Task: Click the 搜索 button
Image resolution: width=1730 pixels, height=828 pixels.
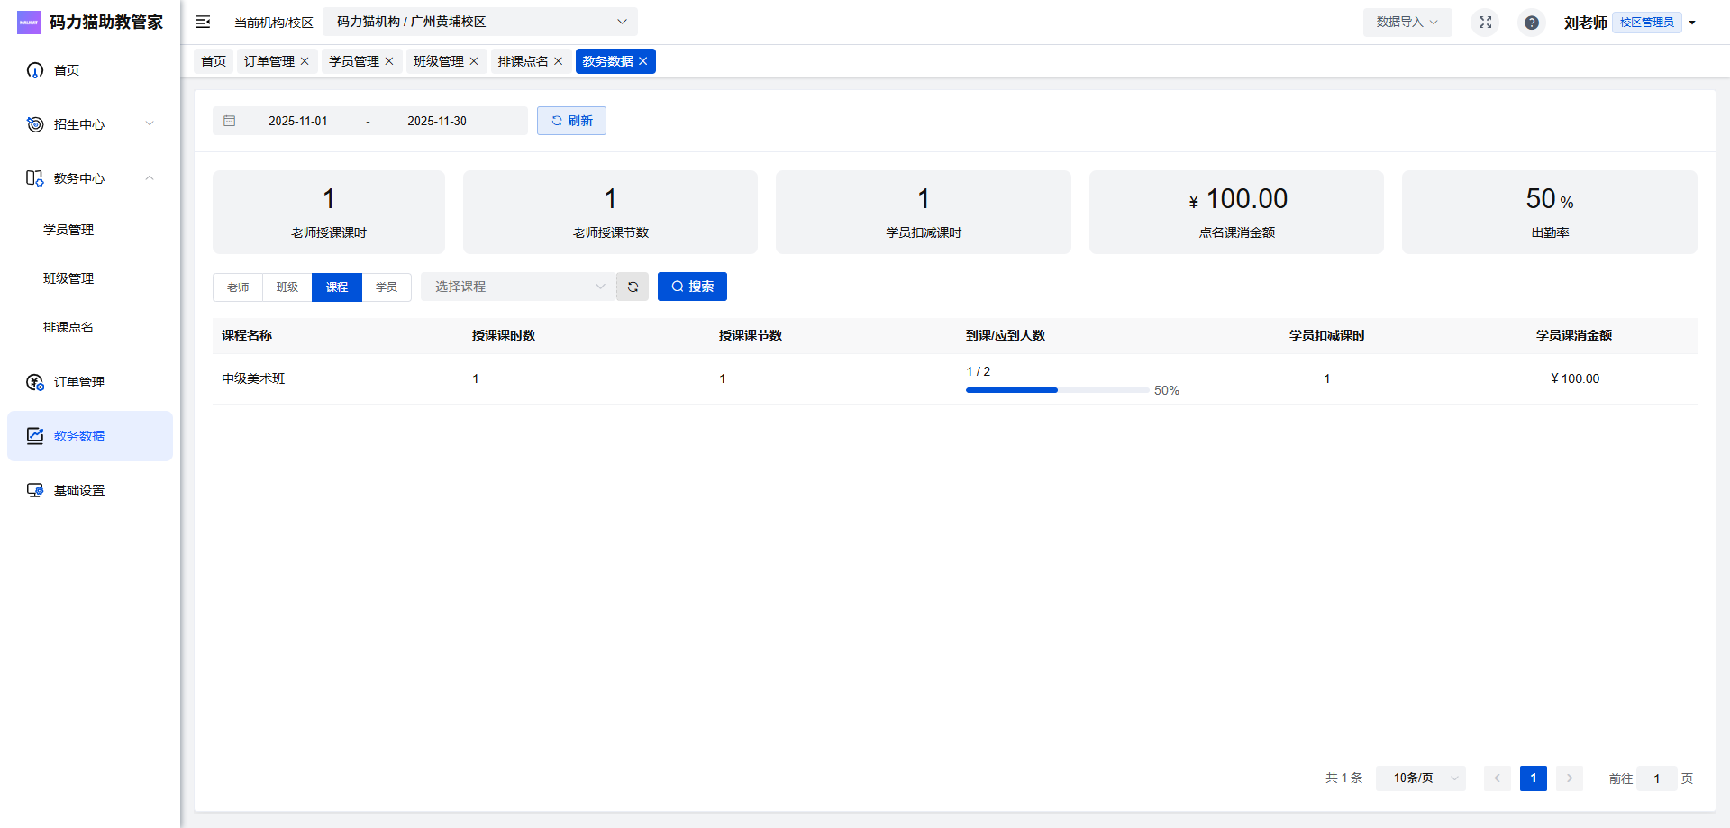Action: pos(692,287)
